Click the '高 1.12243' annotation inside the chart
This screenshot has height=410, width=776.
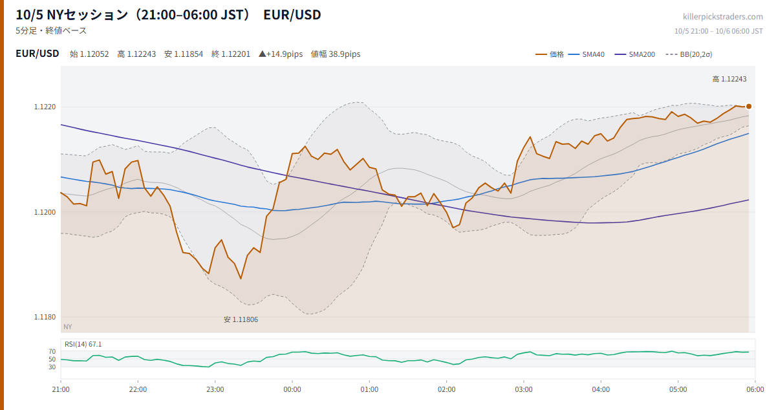(x=729, y=79)
